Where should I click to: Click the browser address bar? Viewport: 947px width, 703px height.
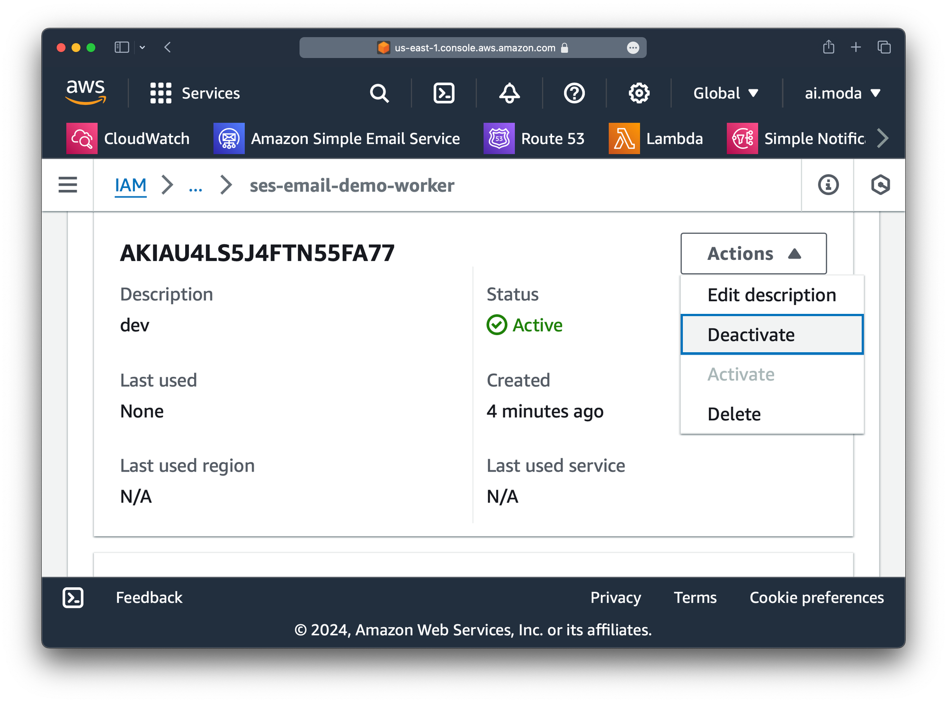(x=473, y=48)
